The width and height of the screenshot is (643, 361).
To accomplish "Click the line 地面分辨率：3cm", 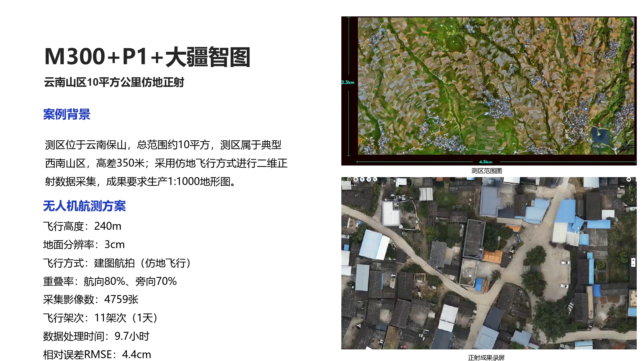I will [x=84, y=245].
